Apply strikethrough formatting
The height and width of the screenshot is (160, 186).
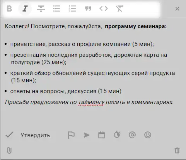coord(41,9)
